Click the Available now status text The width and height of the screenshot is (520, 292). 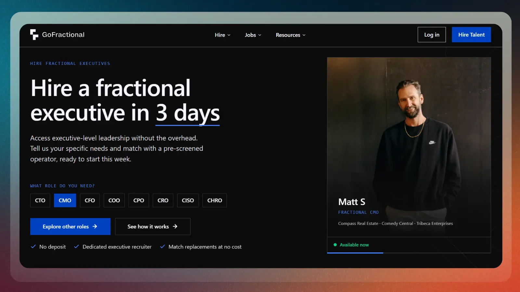tap(354, 245)
